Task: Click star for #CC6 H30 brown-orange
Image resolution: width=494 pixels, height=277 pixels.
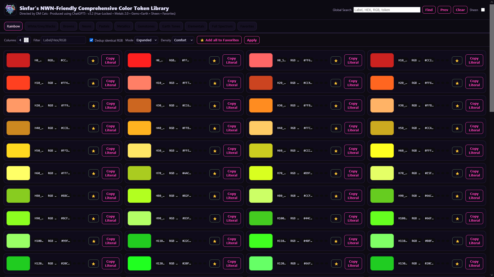Action: 215,106
